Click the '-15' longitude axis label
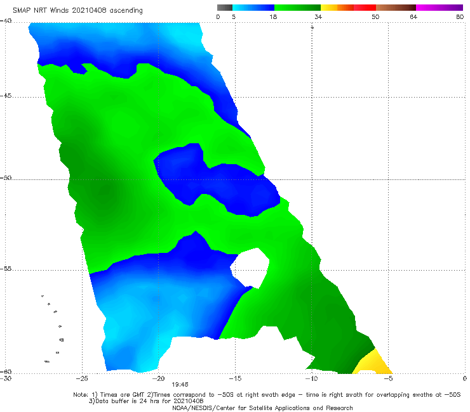This screenshot has height=412, width=470. [235, 378]
